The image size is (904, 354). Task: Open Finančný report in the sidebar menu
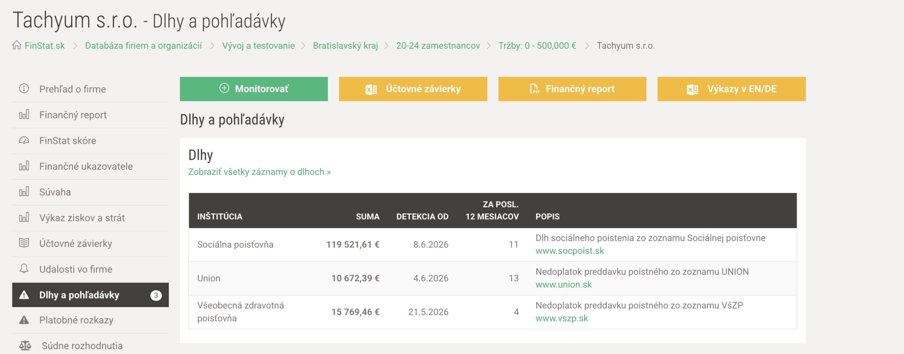pos(90,115)
